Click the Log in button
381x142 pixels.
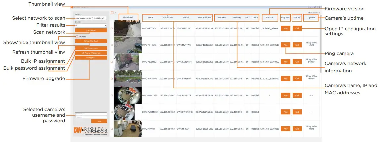tap(99, 121)
